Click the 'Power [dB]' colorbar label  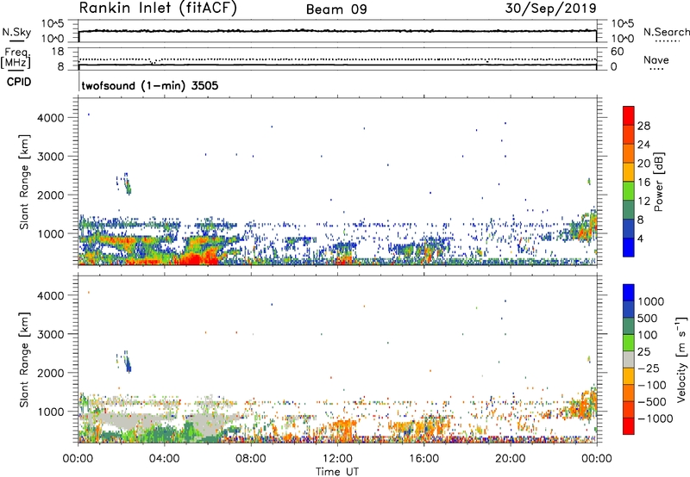tap(658, 182)
